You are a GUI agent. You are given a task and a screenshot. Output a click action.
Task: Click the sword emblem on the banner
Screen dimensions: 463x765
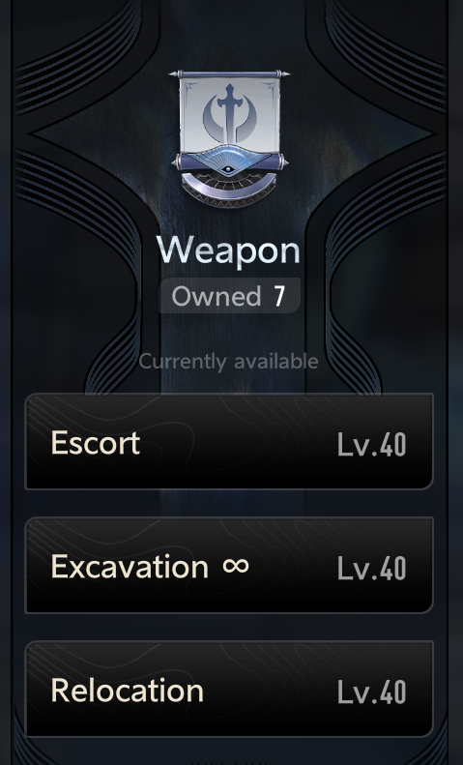(x=229, y=114)
